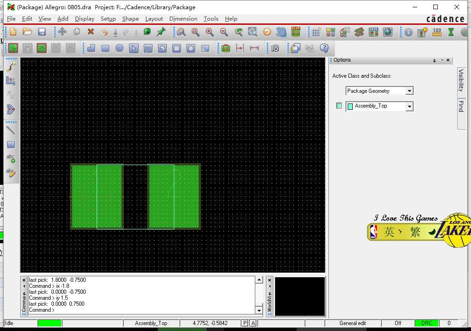This screenshot has height=331, width=471.
Task: Expand the Package Geometry class dropdown
Action: pyautogui.click(x=409, y=91)
